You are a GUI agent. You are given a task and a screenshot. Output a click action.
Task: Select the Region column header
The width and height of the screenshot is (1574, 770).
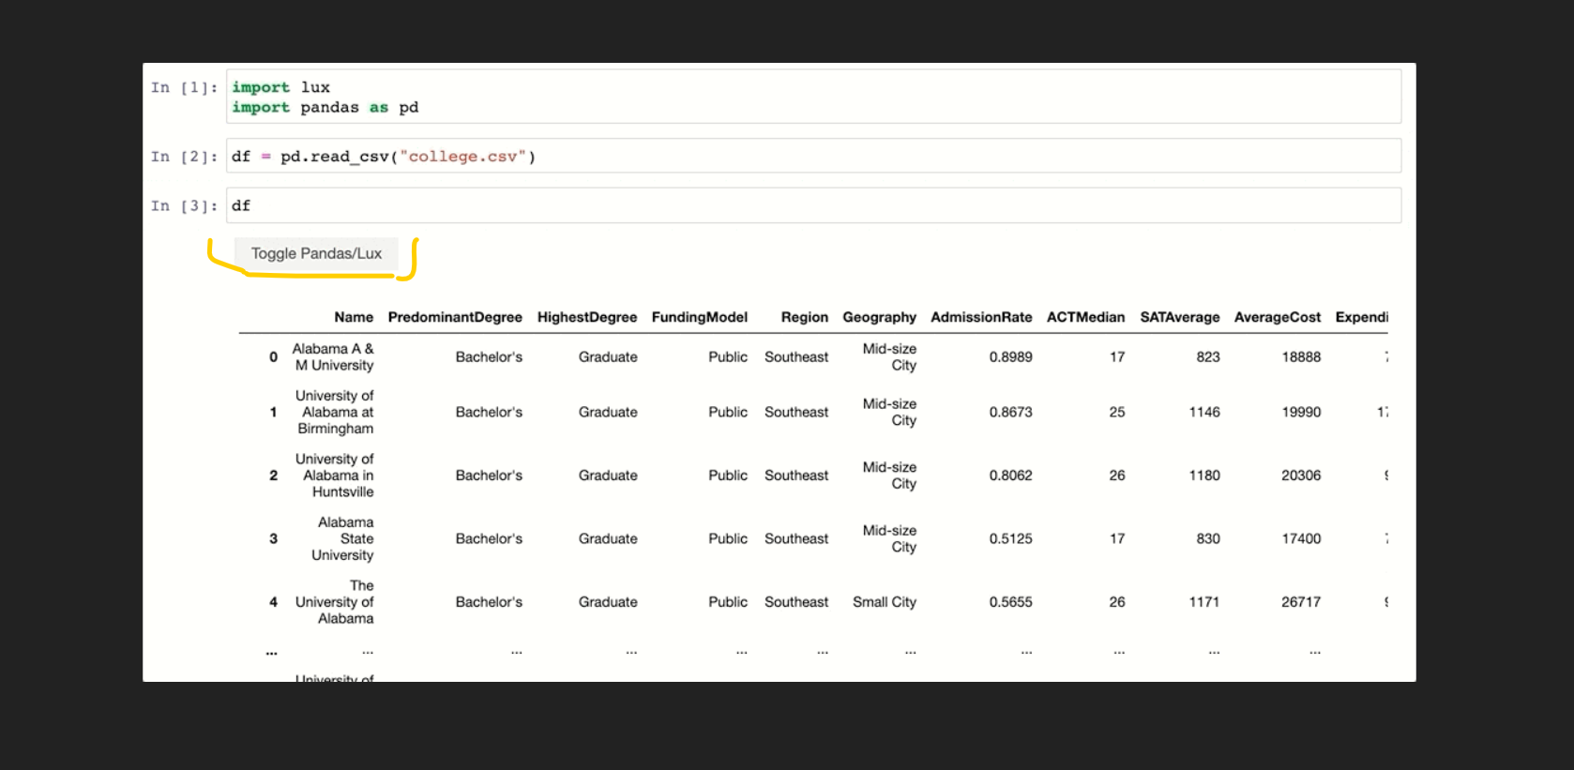coord(805,317)
